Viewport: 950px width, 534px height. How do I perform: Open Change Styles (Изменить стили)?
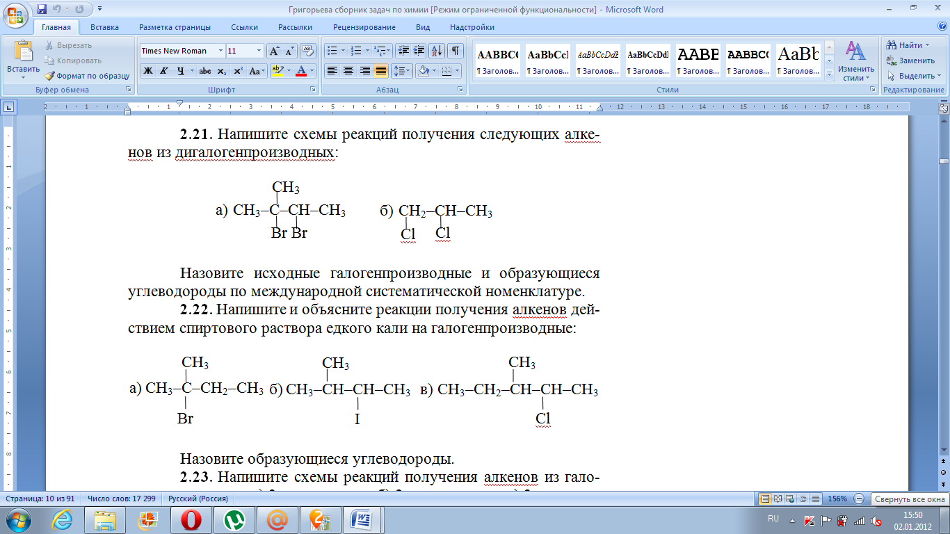(855, 61)
